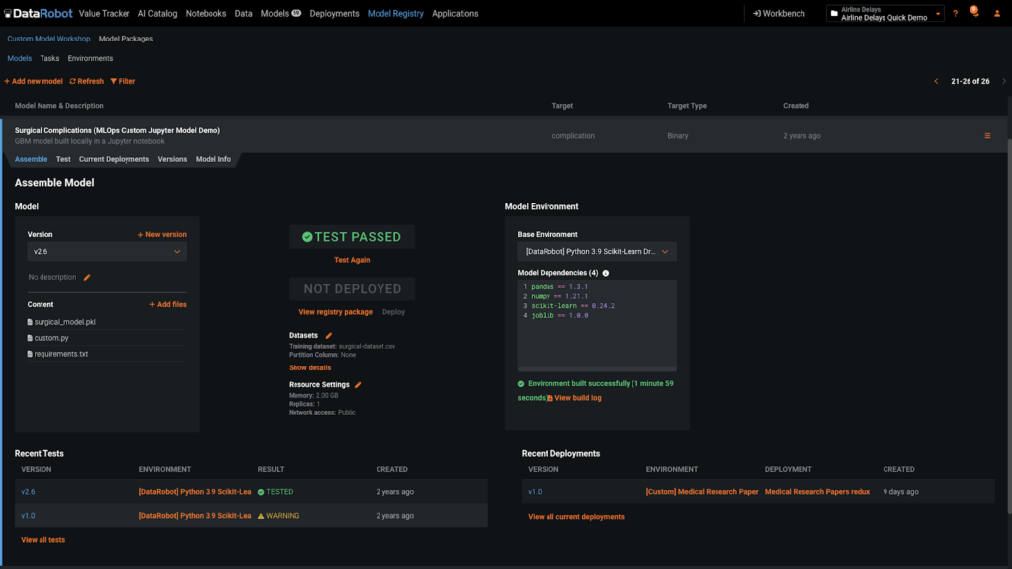
Task: Select surgical_model.pkl in Content list
Action: (x=64, y=322)
